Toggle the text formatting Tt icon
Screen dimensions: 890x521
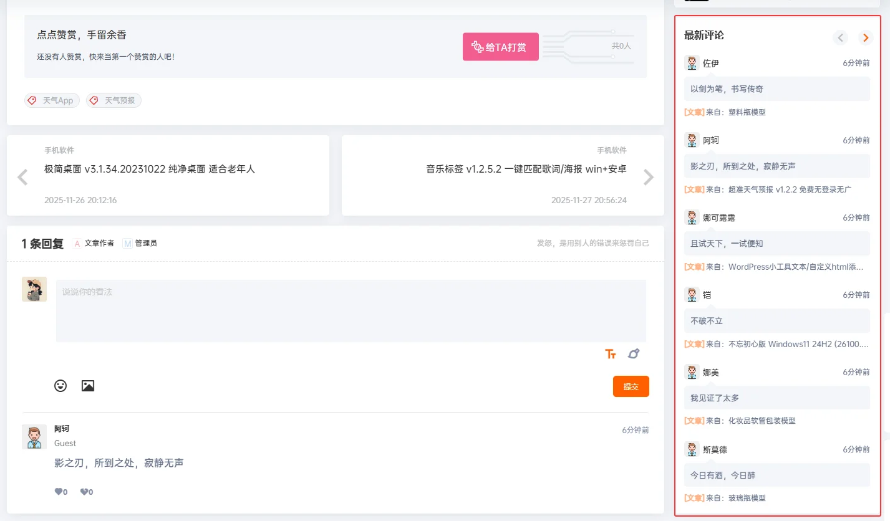pos(611,354)
